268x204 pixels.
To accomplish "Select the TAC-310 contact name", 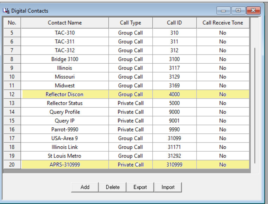I will (65, 33).
